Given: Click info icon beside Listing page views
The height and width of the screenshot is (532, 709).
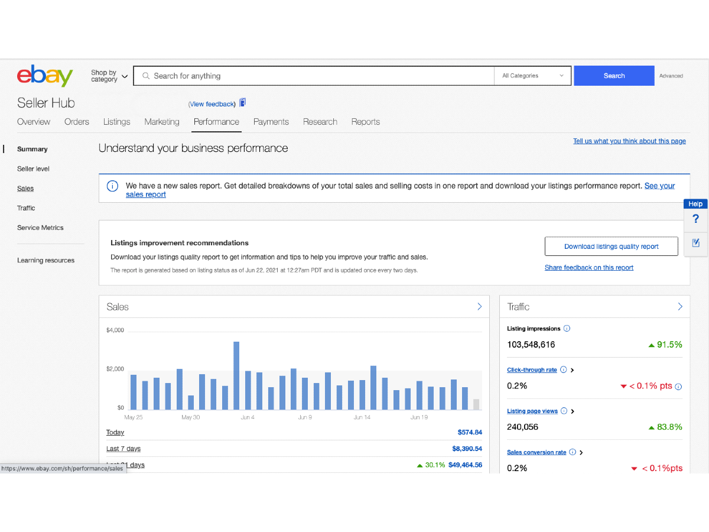Looking at the screenshot, I should click(x=564, y=411).
